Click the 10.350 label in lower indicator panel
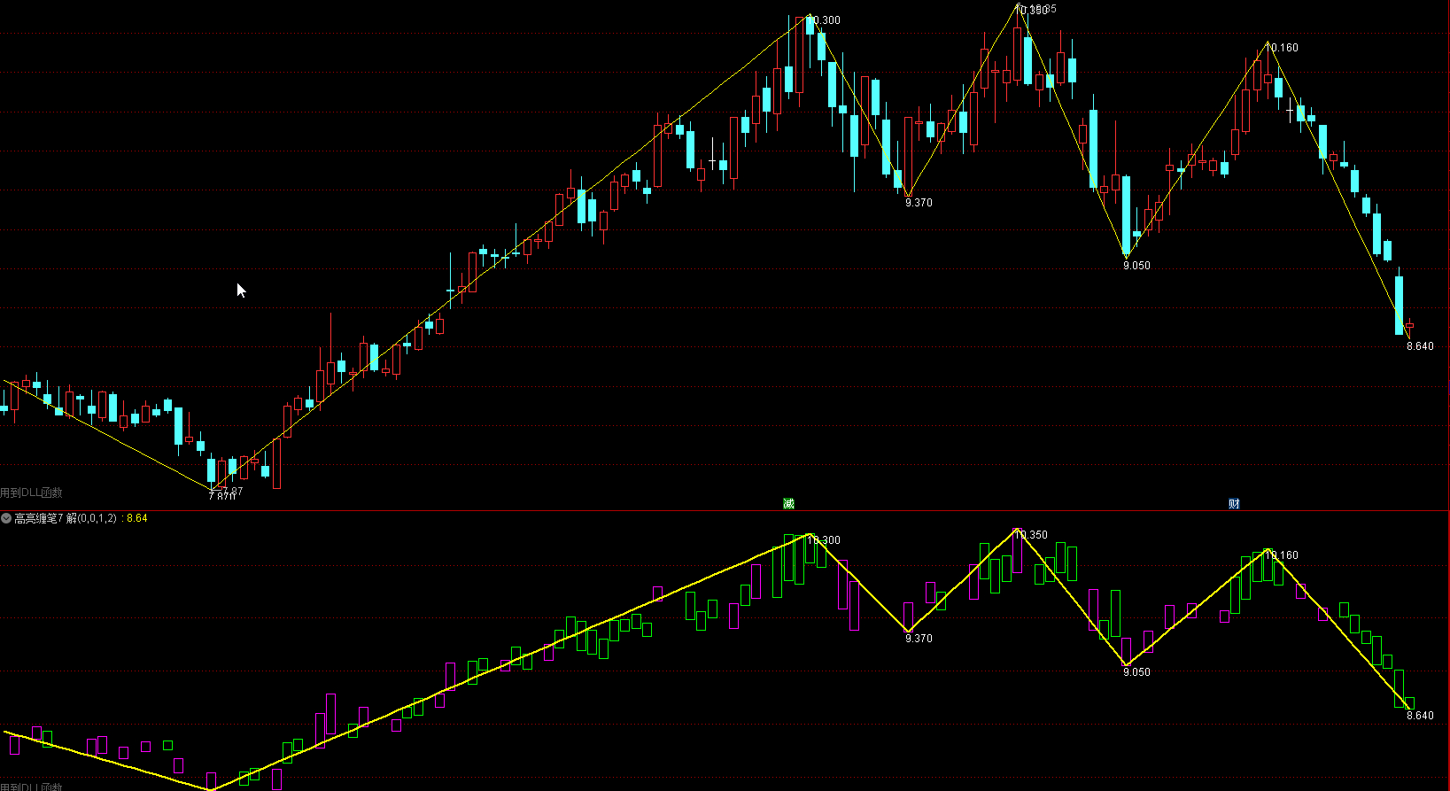Viewport: 1450px width, 791px height. pos(1032,535)
